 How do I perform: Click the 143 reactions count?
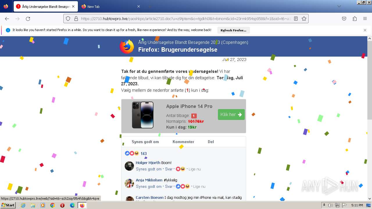pyautogui.click(x=144, y=154)
